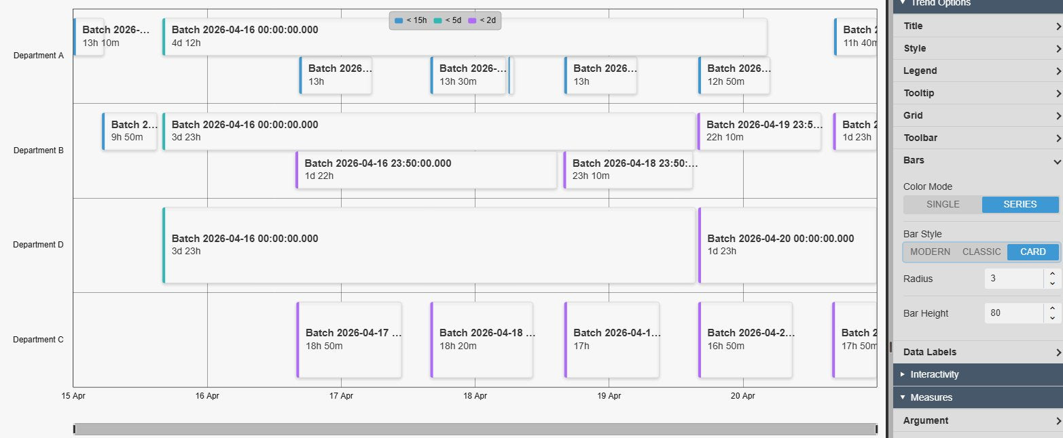
Task: Select Department C 16h 50m batch card
Action: point(745,340)
